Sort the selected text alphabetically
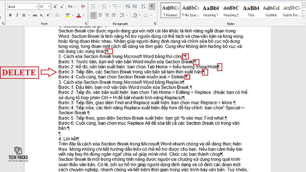306x172 pixels. pyautogui.click(x=143, y=7)
